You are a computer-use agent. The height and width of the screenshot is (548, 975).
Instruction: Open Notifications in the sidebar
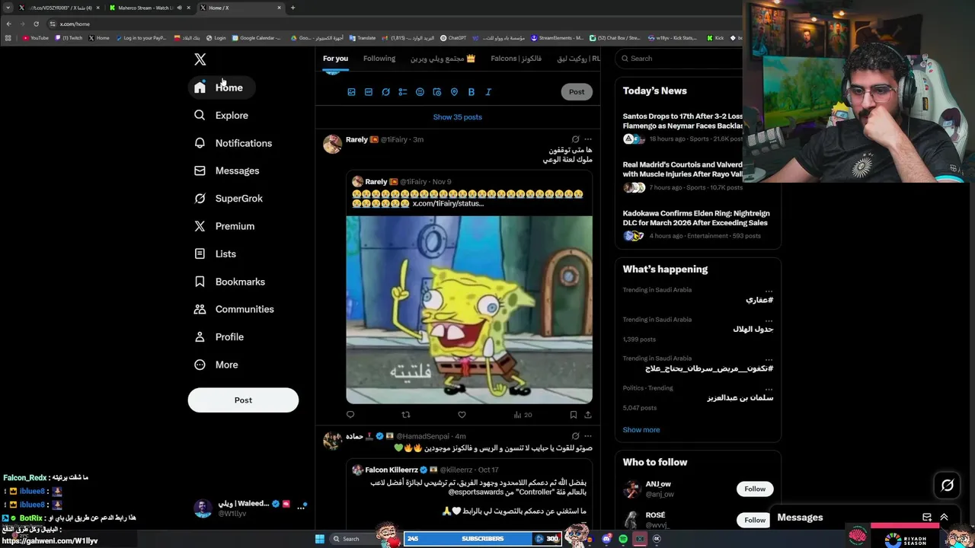[x=233, y=143]
